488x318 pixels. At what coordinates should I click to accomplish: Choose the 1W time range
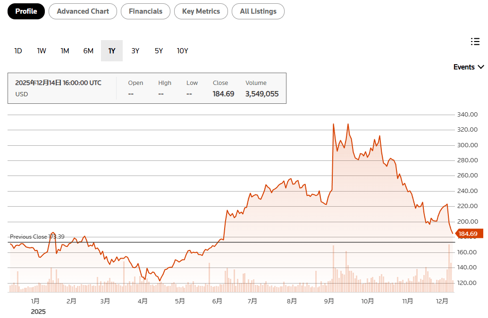click(x=42, y=51)
